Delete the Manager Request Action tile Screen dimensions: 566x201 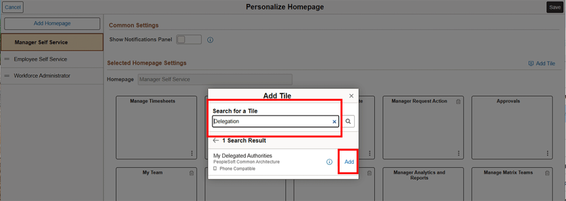tap(458, 101)
